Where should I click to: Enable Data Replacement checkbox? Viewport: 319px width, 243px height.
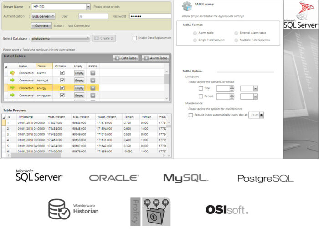coord(134,38)
